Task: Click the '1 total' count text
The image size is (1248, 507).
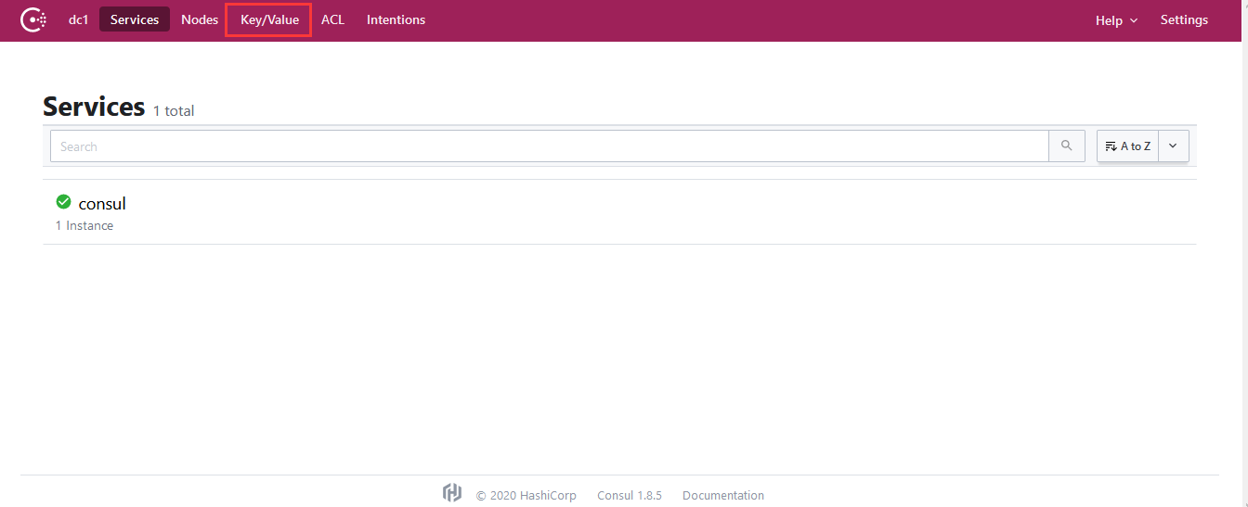Action: [174, 111]
